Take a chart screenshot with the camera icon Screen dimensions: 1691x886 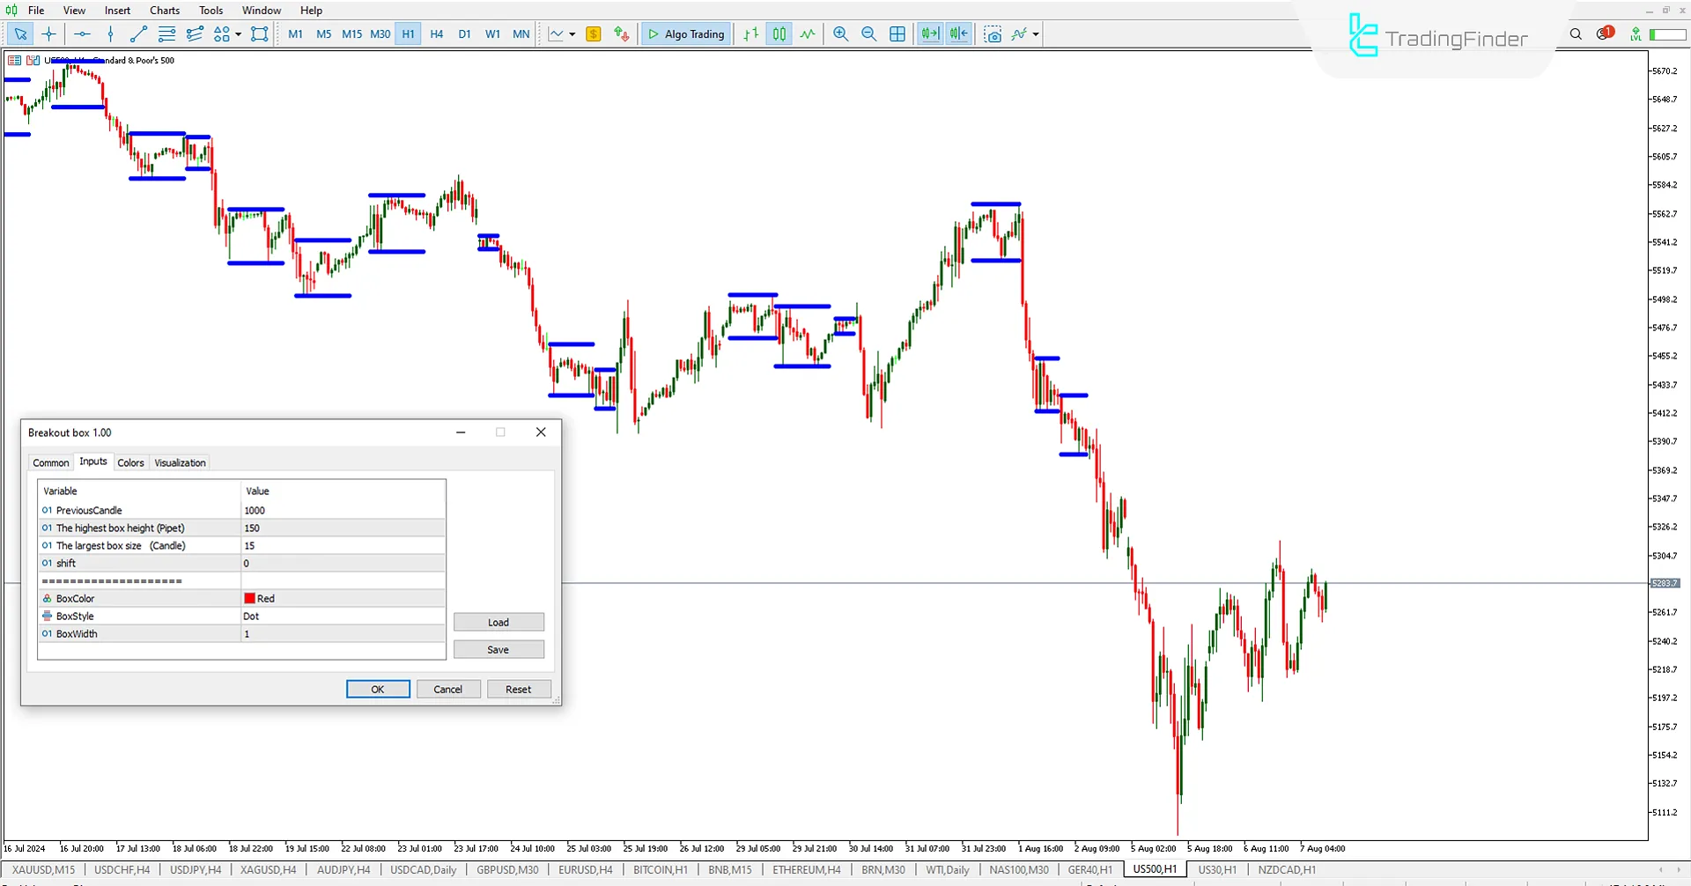click(993, 34)
